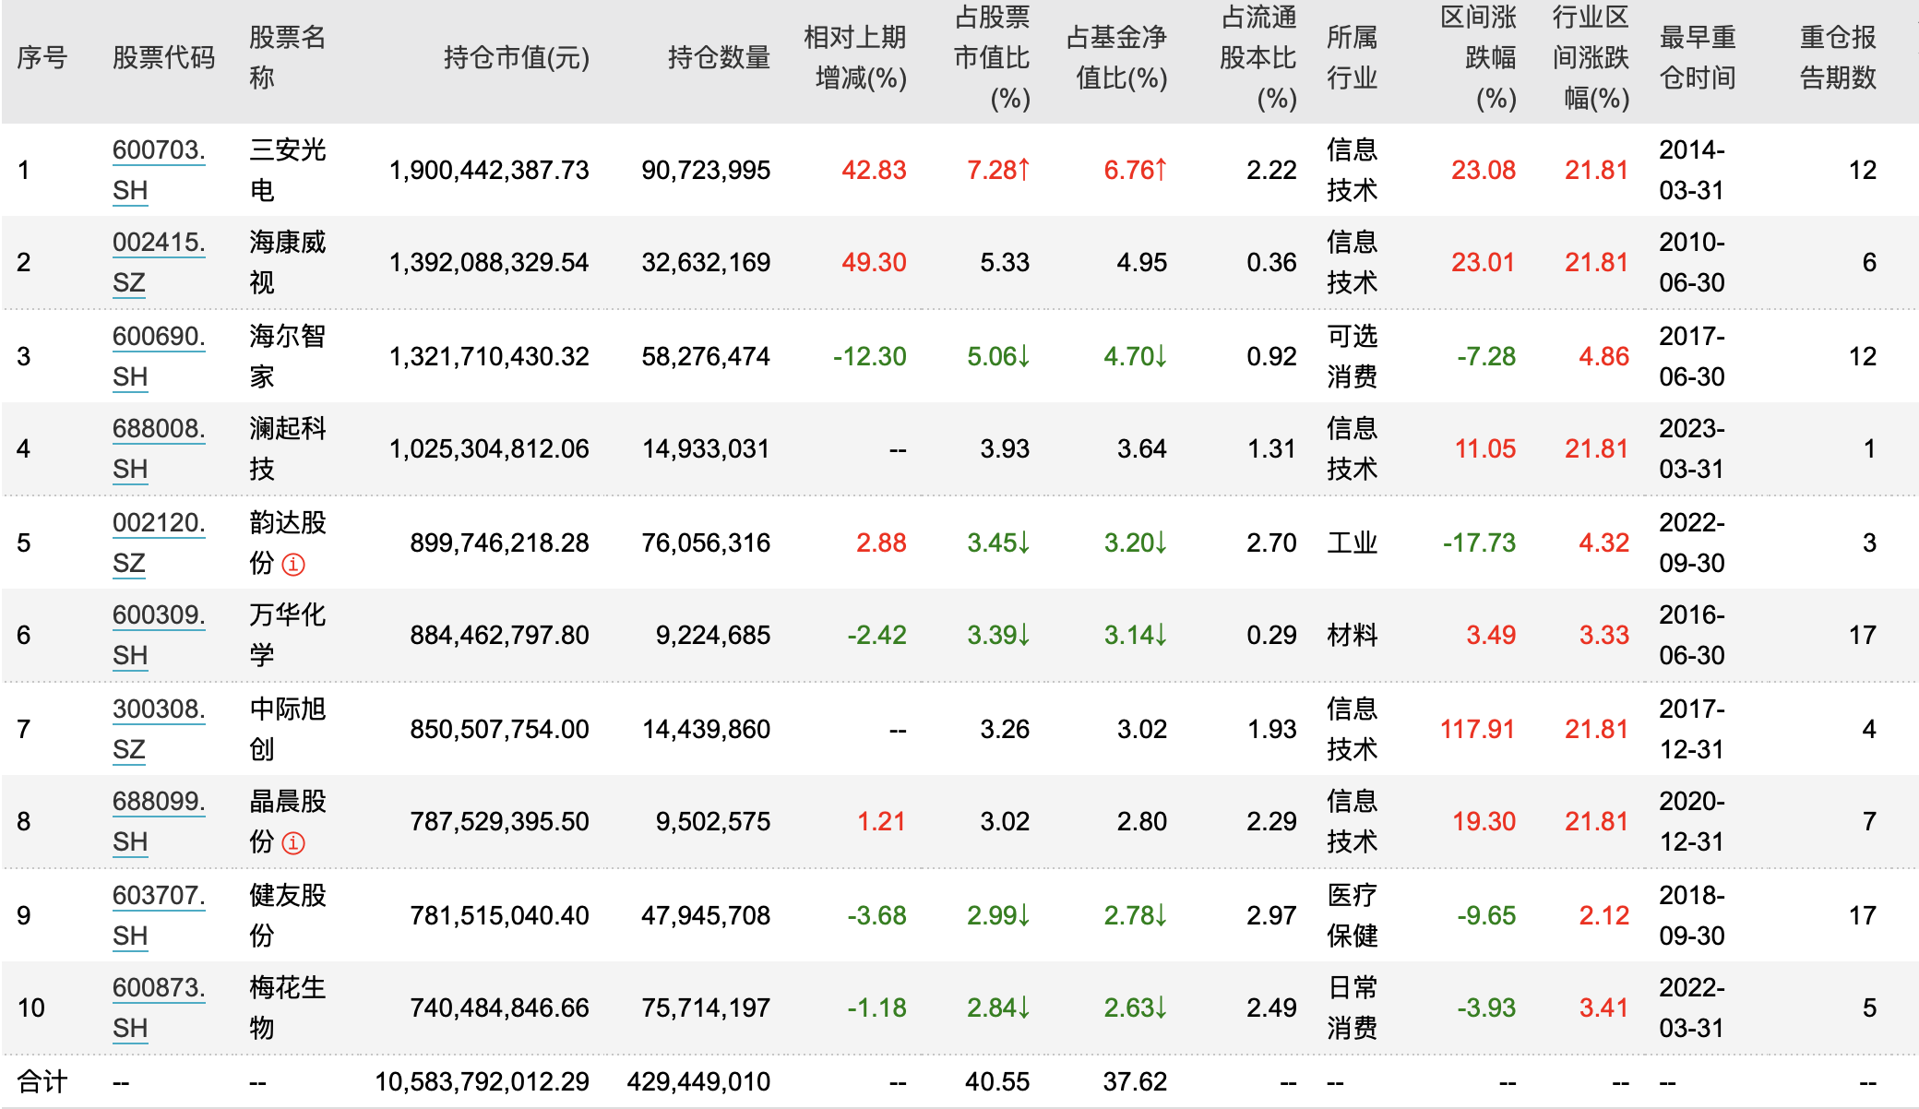Click the 3.20↓ net value ratio

click(1137, 543)
